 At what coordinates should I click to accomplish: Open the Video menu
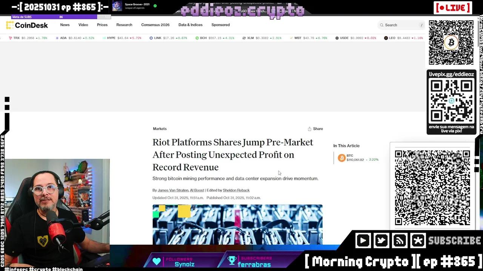(83, 25)
